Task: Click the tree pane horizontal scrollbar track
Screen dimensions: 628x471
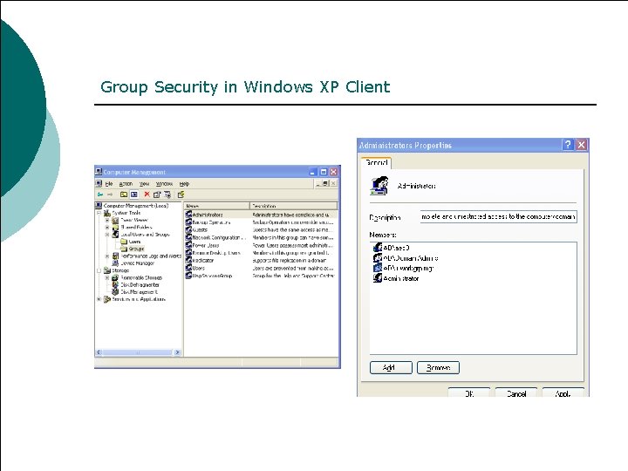Action: pos(138,352)
